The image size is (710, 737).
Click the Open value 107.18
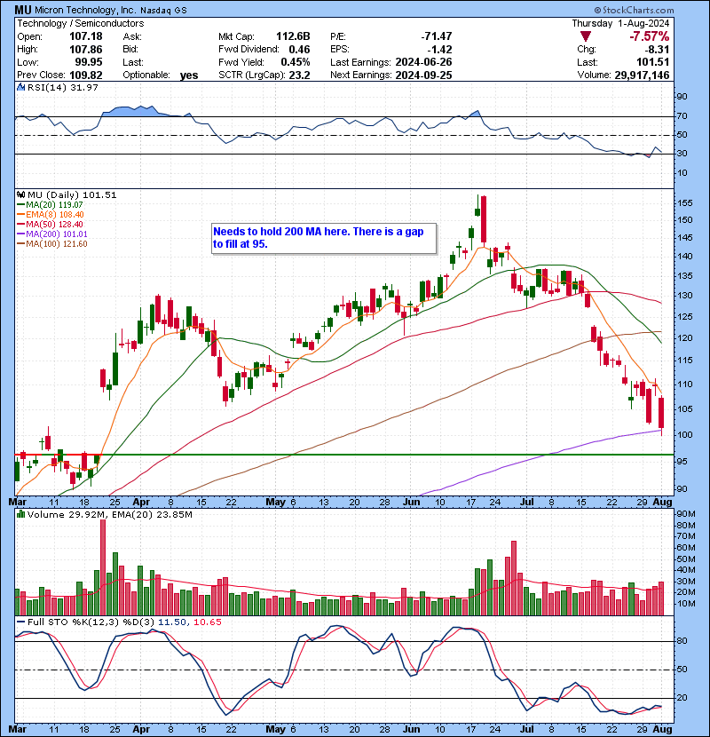coord(85,36)
